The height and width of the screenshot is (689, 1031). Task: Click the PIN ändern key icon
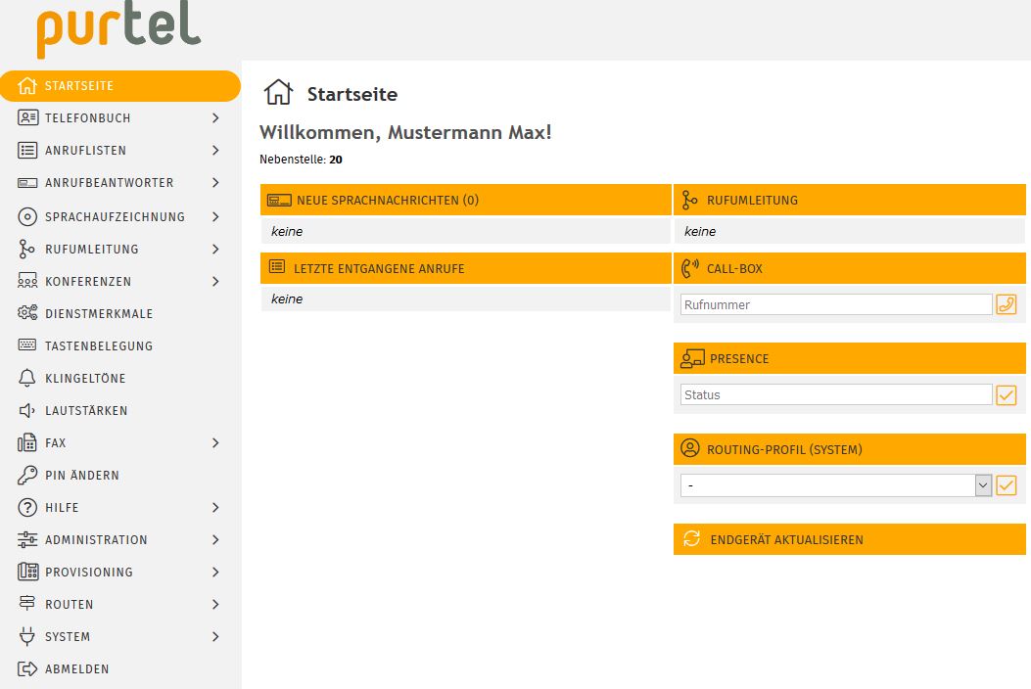(27, 475)
